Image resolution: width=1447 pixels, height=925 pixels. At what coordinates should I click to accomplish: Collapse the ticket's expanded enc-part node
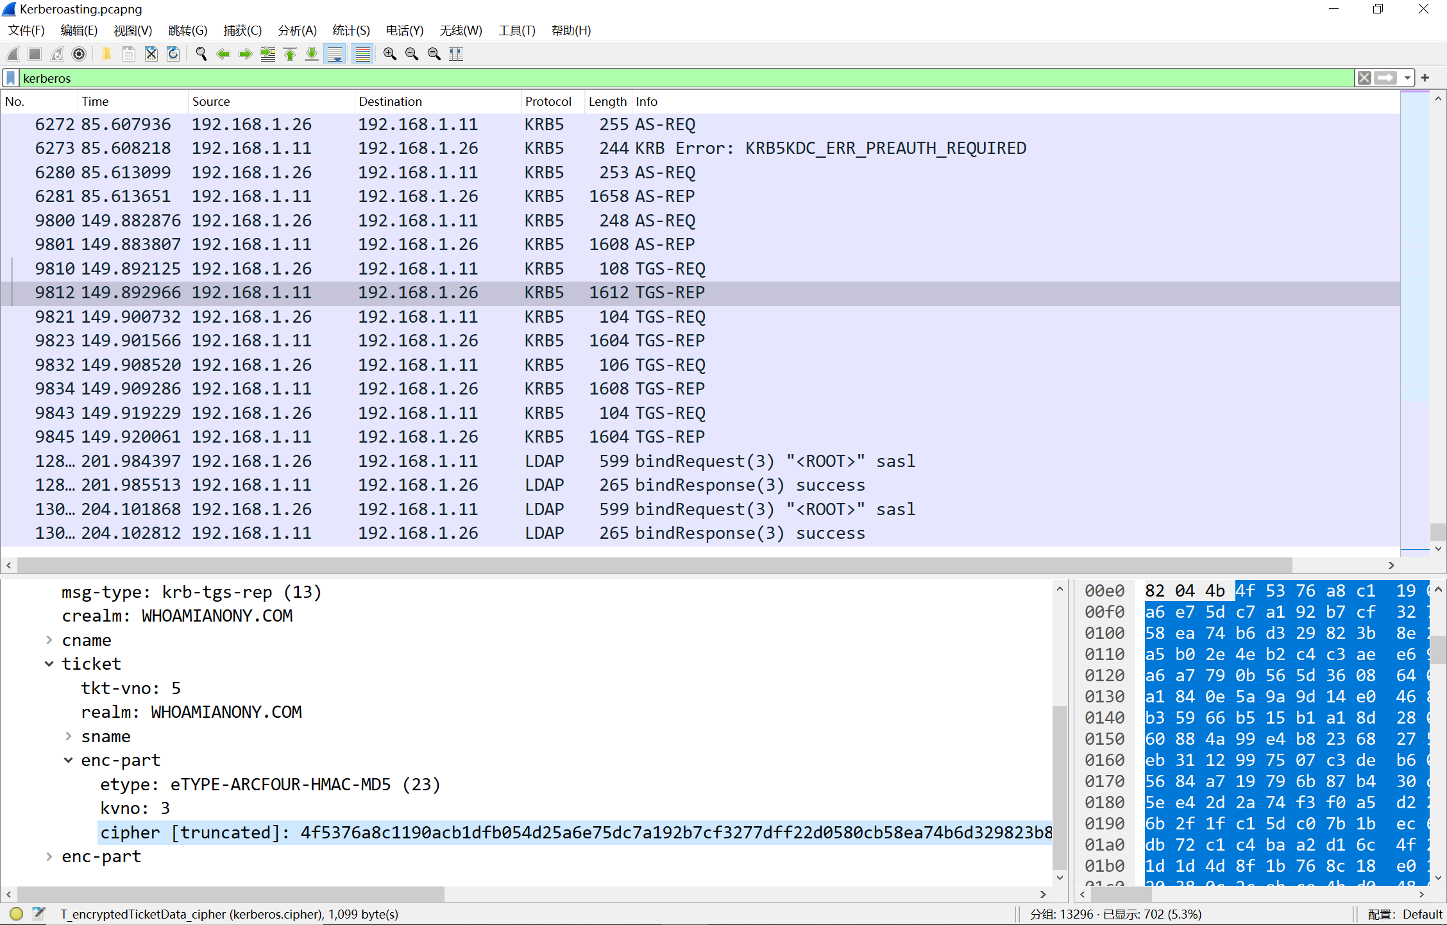pyautogui.click(x=69, y=760)
